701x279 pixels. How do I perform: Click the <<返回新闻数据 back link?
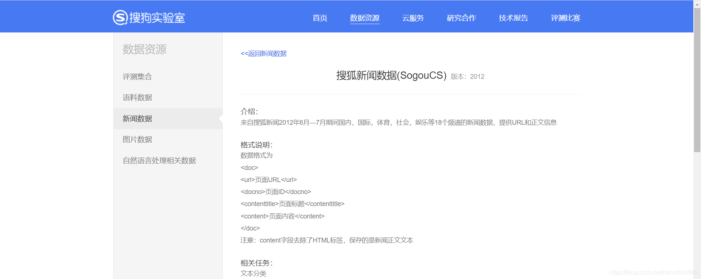[263, 54]
